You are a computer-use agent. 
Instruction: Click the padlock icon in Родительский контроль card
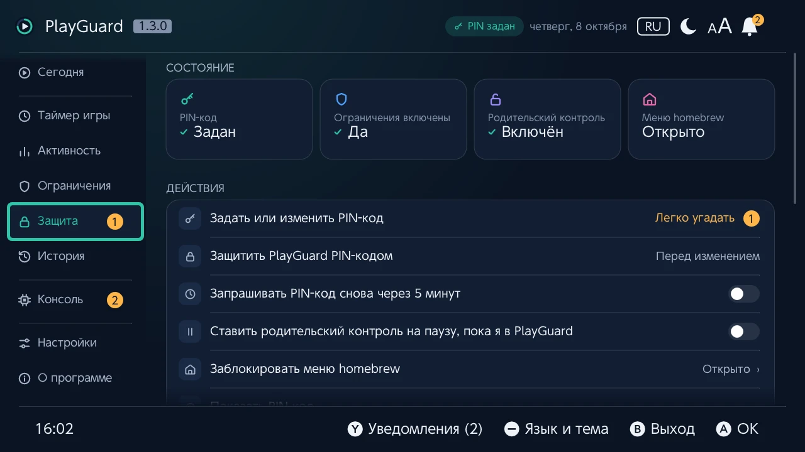coord(496,99)
